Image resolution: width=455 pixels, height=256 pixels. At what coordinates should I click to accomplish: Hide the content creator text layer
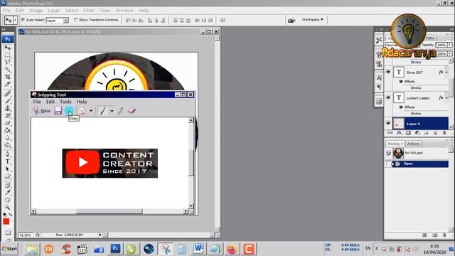pyautogui.click(x=388, y=98)
